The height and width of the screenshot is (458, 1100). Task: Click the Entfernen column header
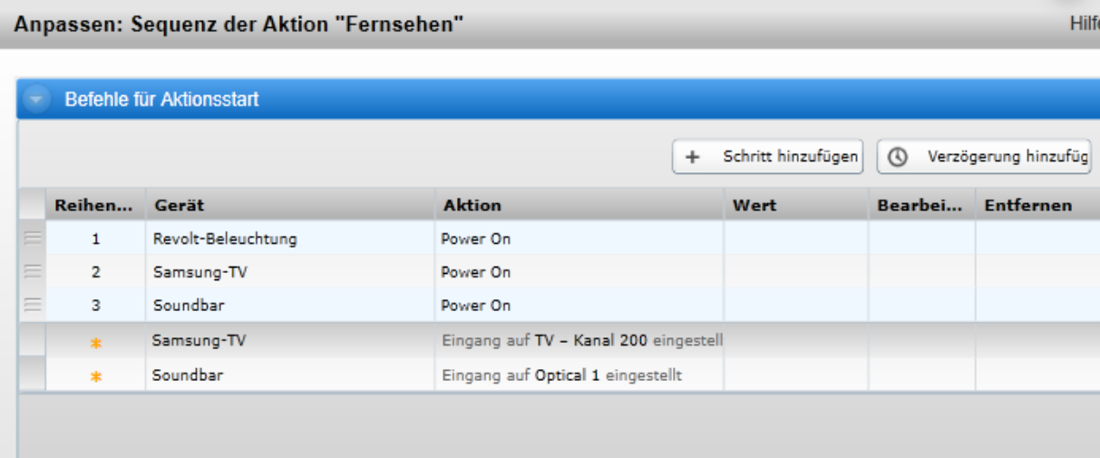1027,206
